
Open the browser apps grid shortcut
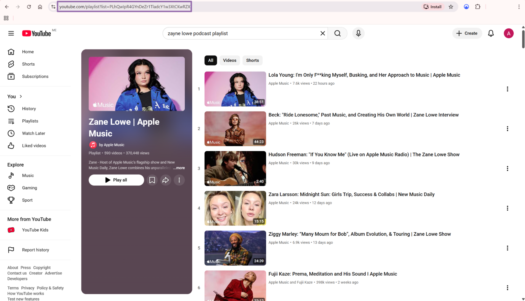[6, 18]
